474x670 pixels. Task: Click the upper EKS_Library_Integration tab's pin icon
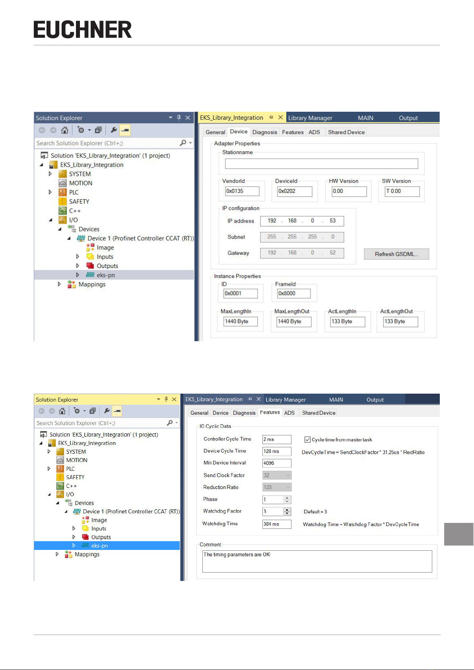271,118
